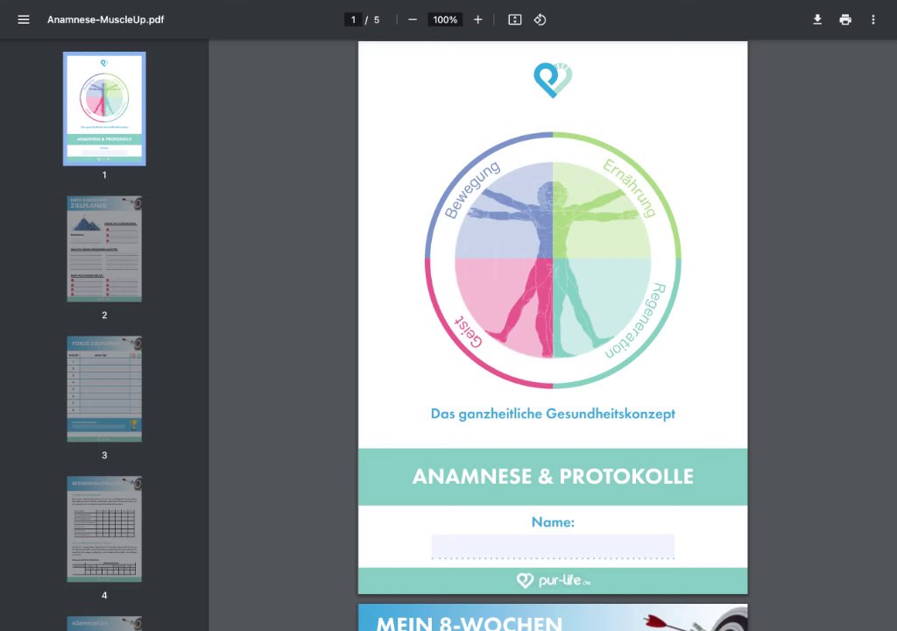Click the zoom in plus icon
This screenshot has height=631, width=897.
[477, 19]
